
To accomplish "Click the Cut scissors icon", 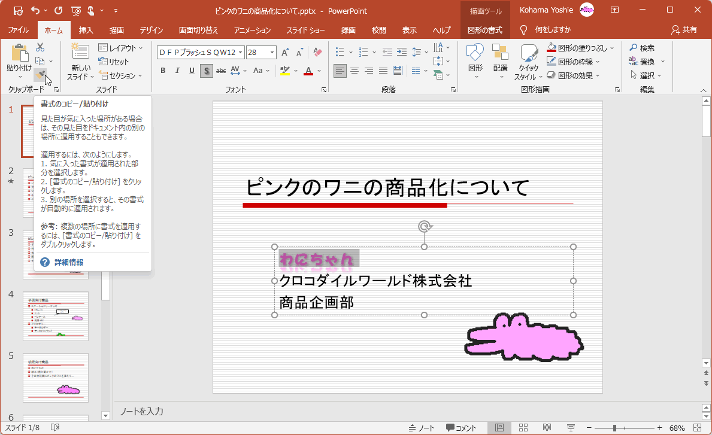I will (40, 47).
